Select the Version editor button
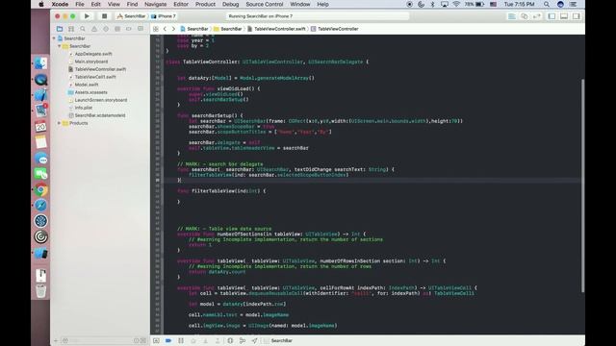 point(537,16)
